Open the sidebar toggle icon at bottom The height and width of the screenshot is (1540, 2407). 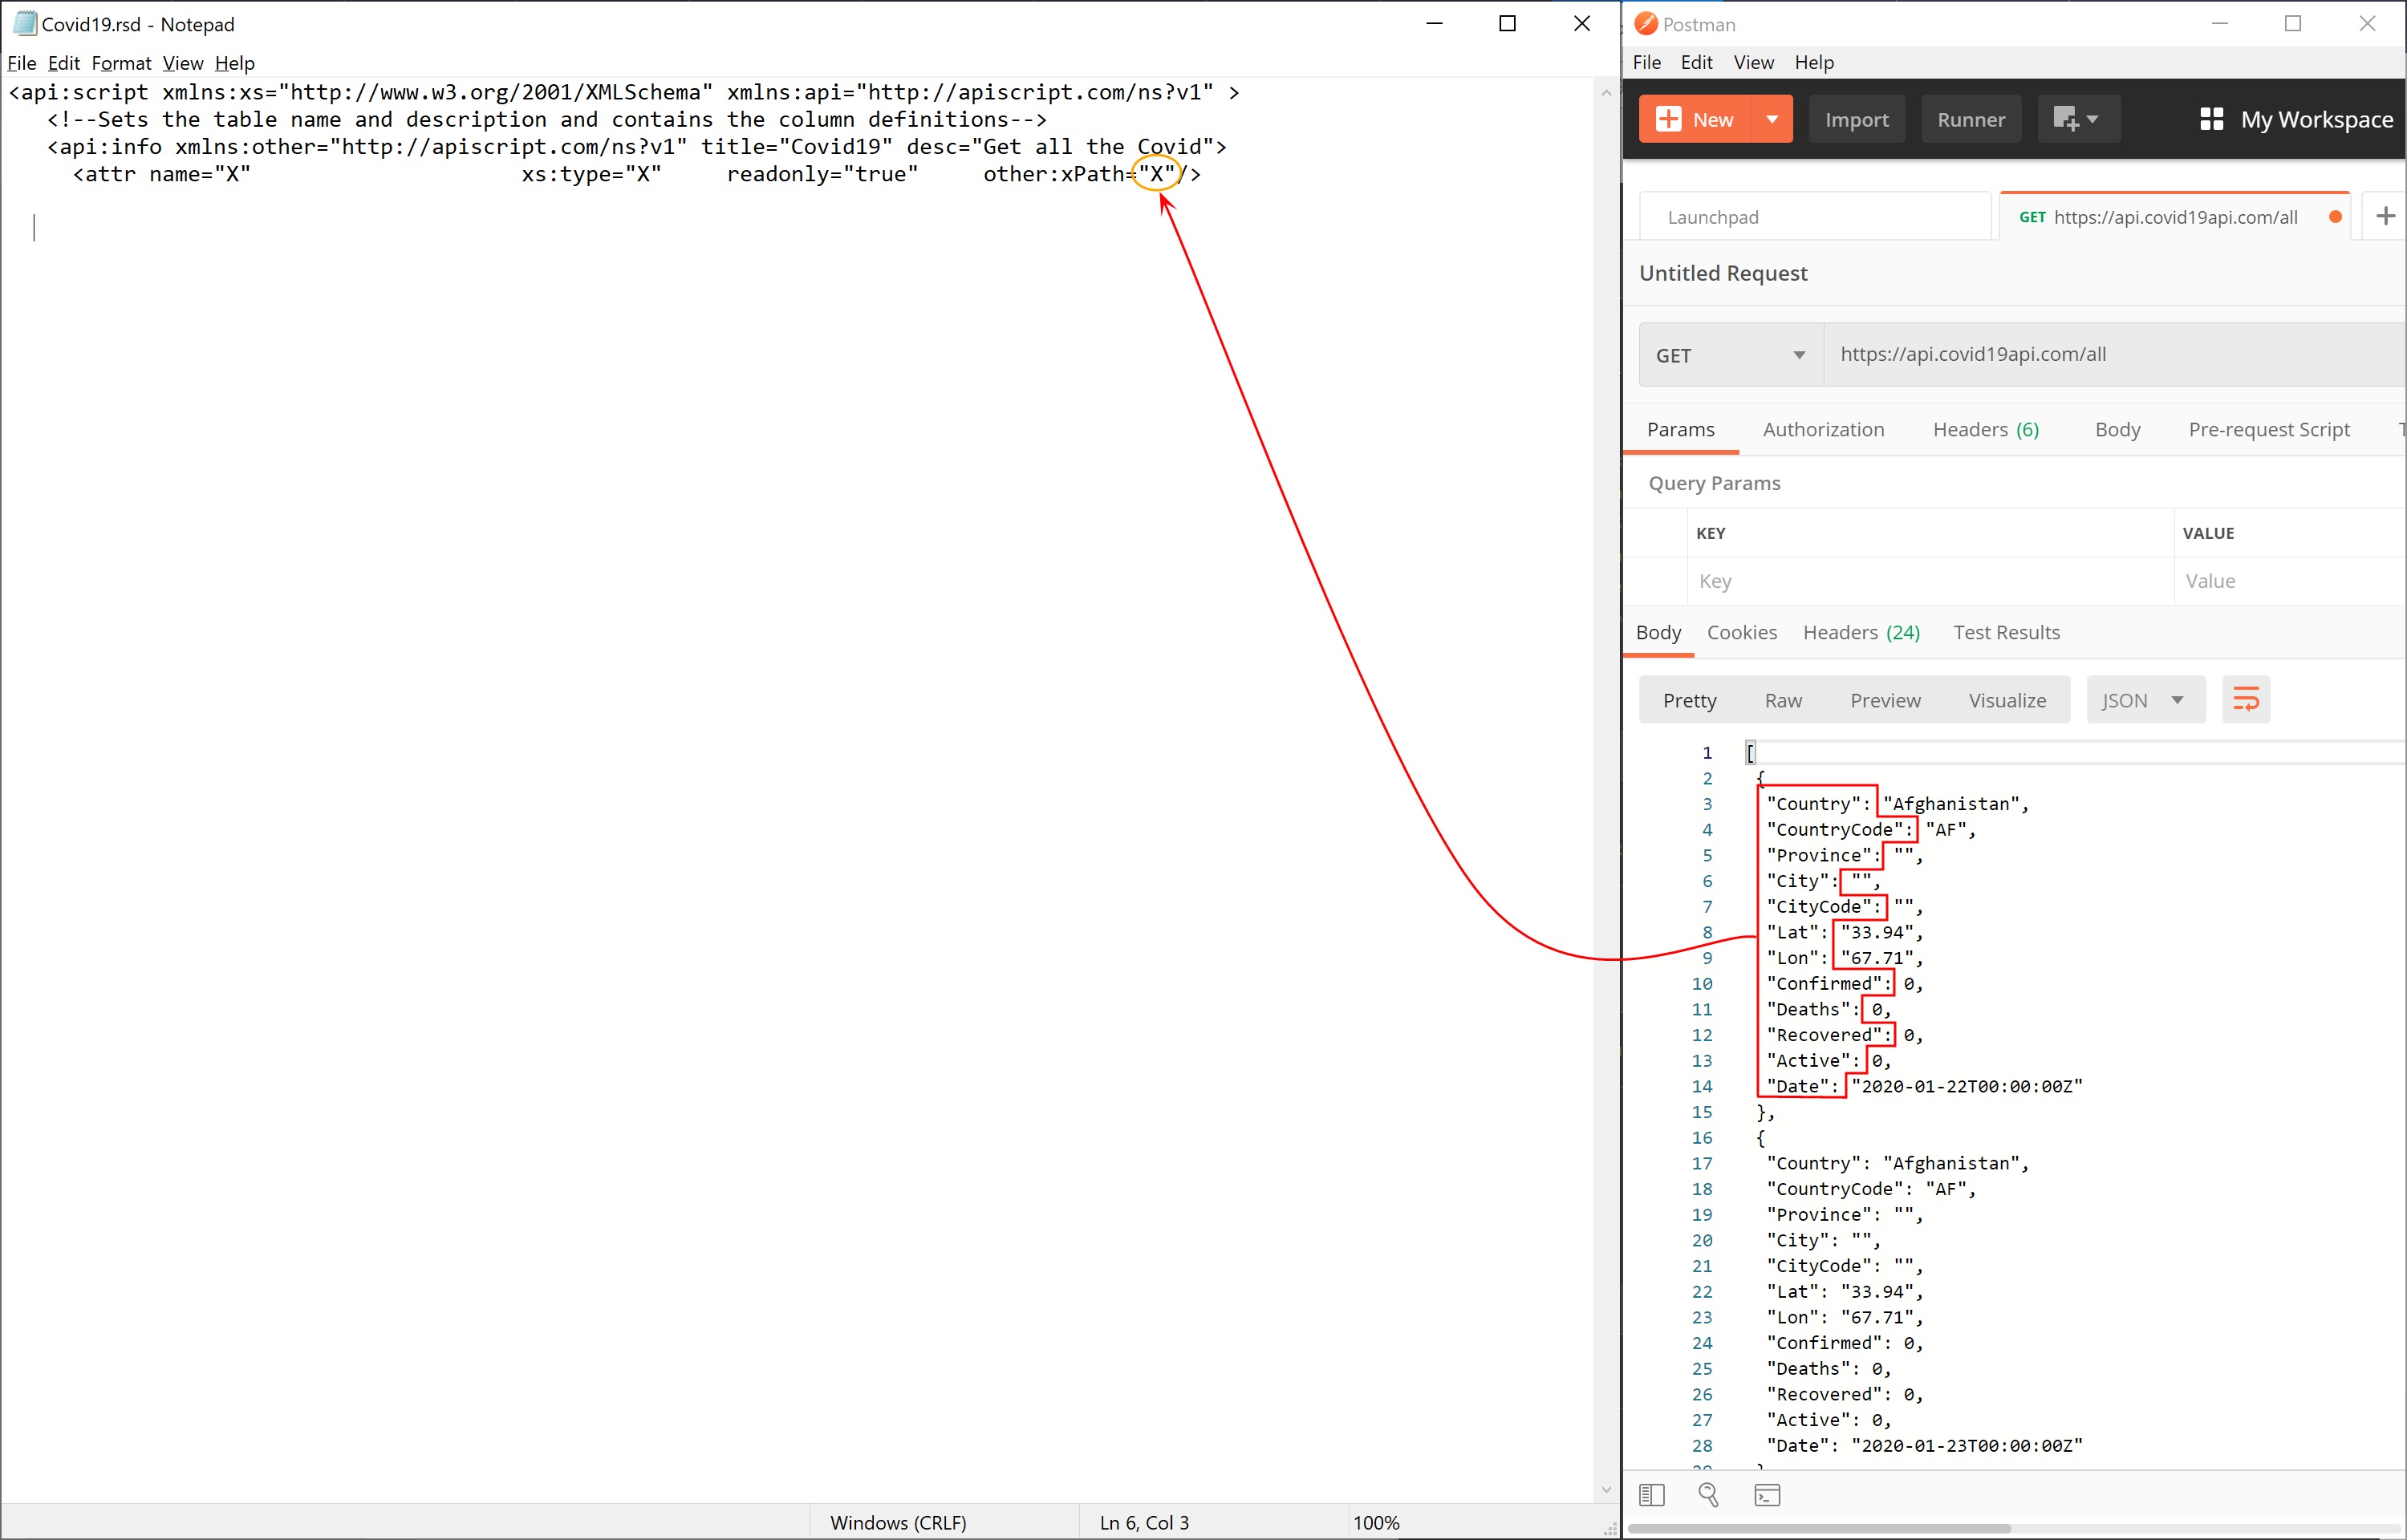tap(1652, 1495)
